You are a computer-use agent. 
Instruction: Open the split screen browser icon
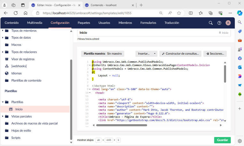pyautogui.click(x=191, y=13)
